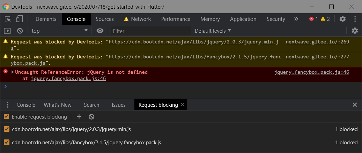Viewport: 362px width, 153px height.
Task: Open the Search drawer tab
Action: pos(91,105)
